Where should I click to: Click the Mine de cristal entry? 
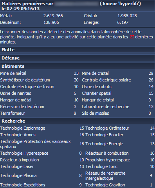[117, 73]
